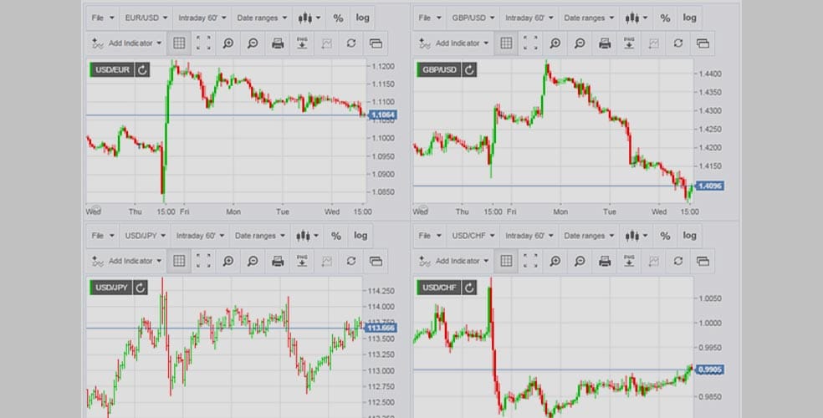
Task: Open Intraday 60' dropdown on USD/JPY chart
Action: pyautogui.click(x=200, y=236)
